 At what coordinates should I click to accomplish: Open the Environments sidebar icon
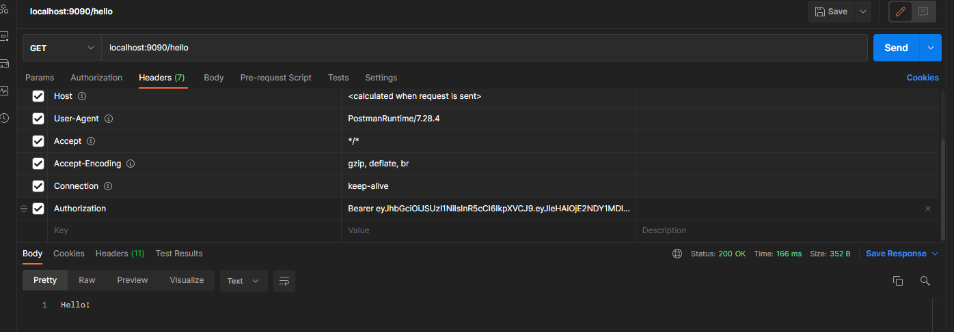[x=4, y=36]
